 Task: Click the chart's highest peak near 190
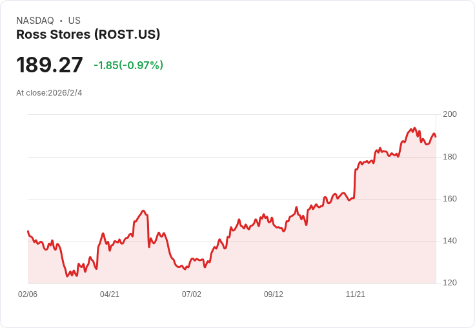click(x=414, y=128)
